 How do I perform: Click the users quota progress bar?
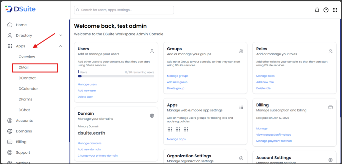pos(116,76)
